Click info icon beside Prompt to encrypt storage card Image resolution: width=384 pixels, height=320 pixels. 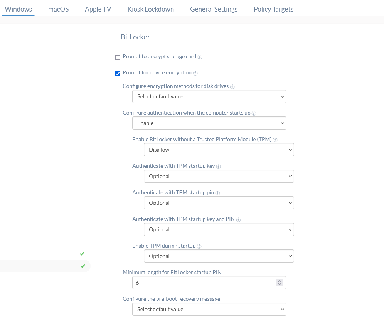click(200, 57)
